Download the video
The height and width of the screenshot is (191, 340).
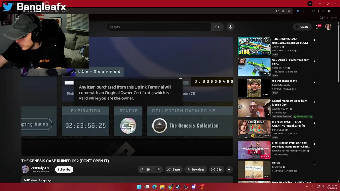click(x=195, y=170)
